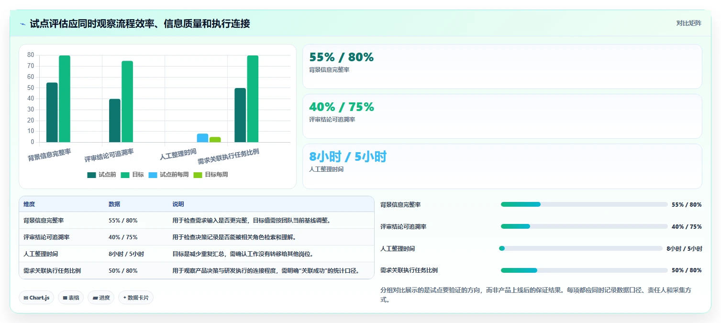Click the 55% / 80% stat card value
This screenshot has height=323, width=721.
coord(342,57)
